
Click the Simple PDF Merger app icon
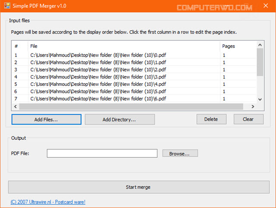[x=7, y=6]
